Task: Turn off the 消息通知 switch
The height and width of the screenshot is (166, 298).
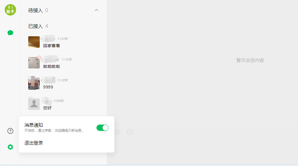Action: tap(103, 128)
